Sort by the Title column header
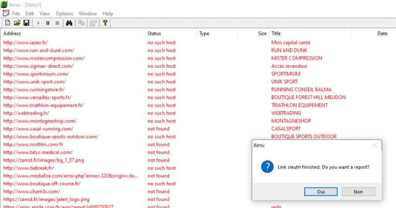 310,33
